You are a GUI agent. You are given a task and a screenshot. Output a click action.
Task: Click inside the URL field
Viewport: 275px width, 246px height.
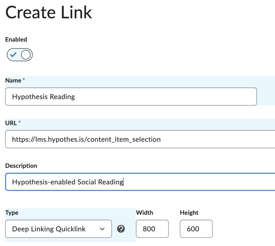pyautogui.click(x=134, y=139)
